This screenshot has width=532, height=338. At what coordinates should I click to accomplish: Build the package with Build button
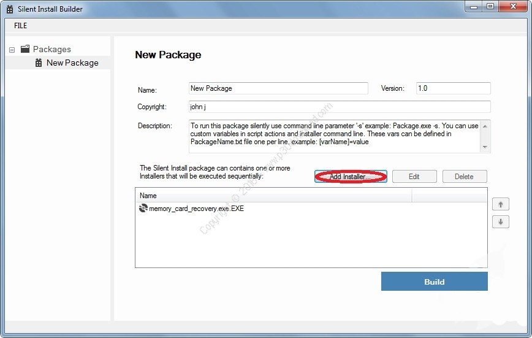pos(434,282)
